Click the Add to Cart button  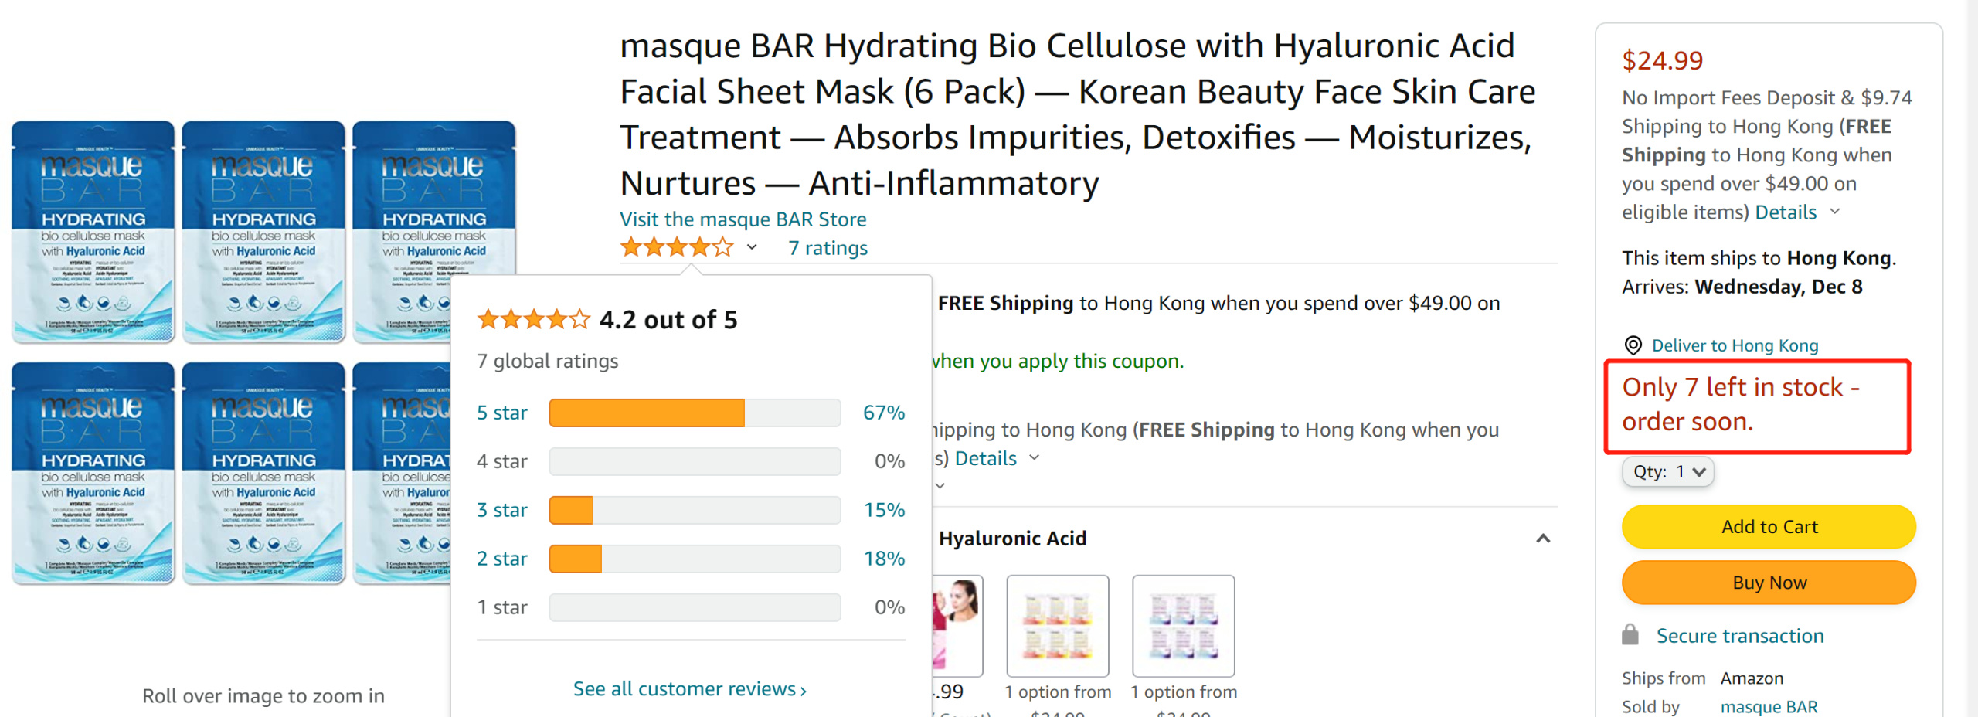1769,527
